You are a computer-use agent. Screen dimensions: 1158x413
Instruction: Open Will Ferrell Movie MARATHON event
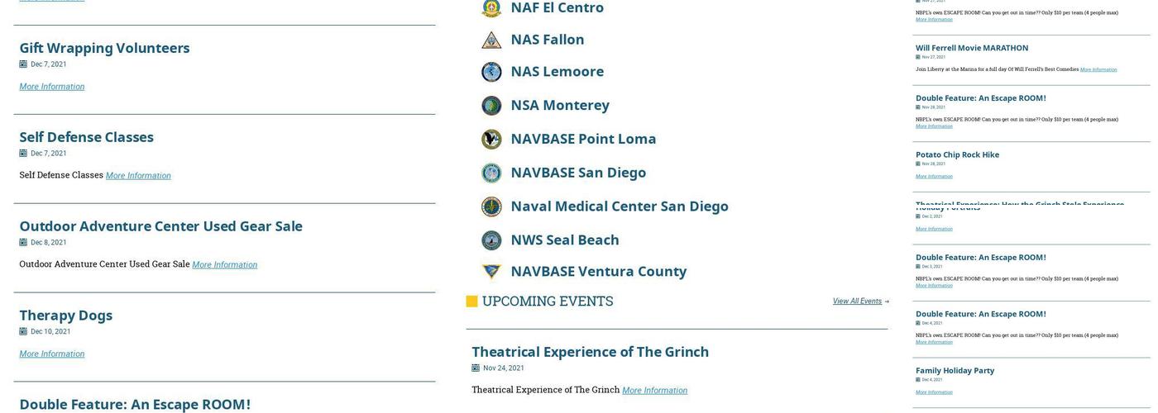click(x=972, y=48)
